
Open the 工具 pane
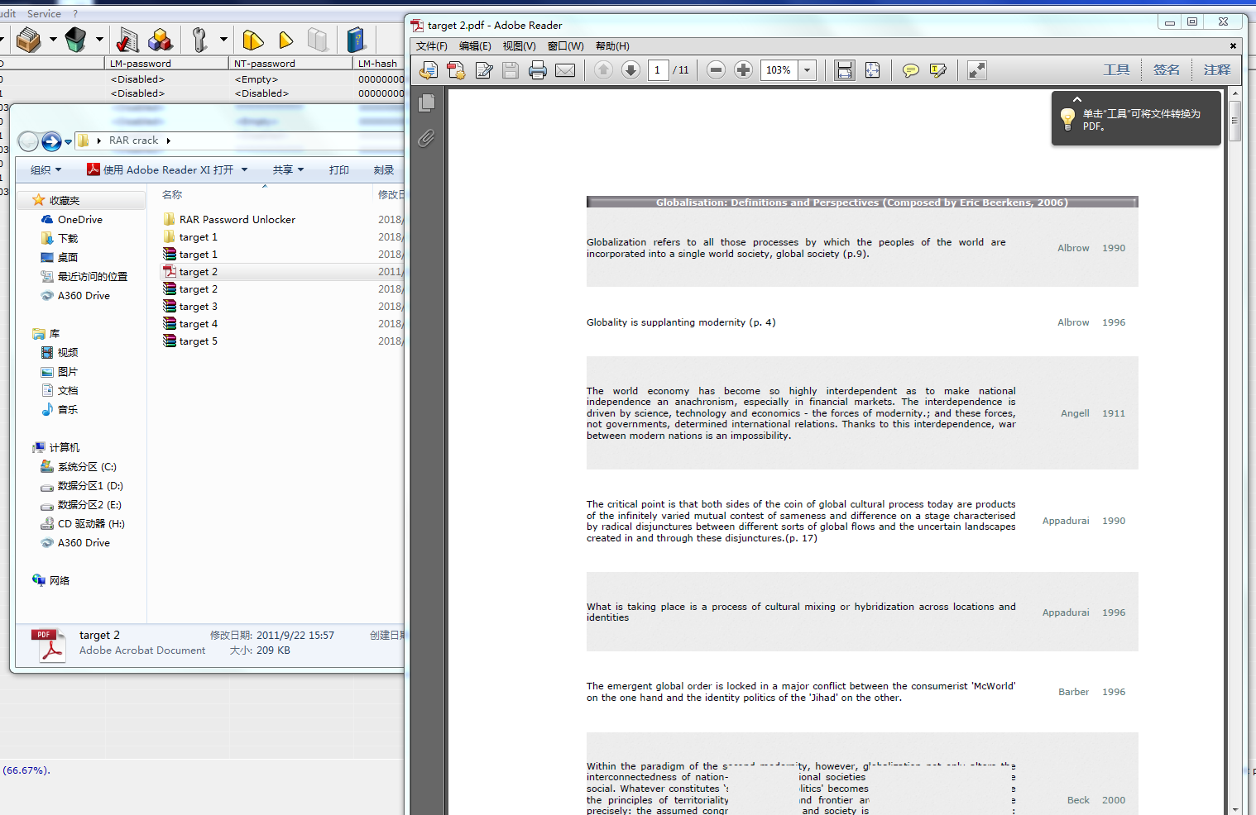point(1116,70)
